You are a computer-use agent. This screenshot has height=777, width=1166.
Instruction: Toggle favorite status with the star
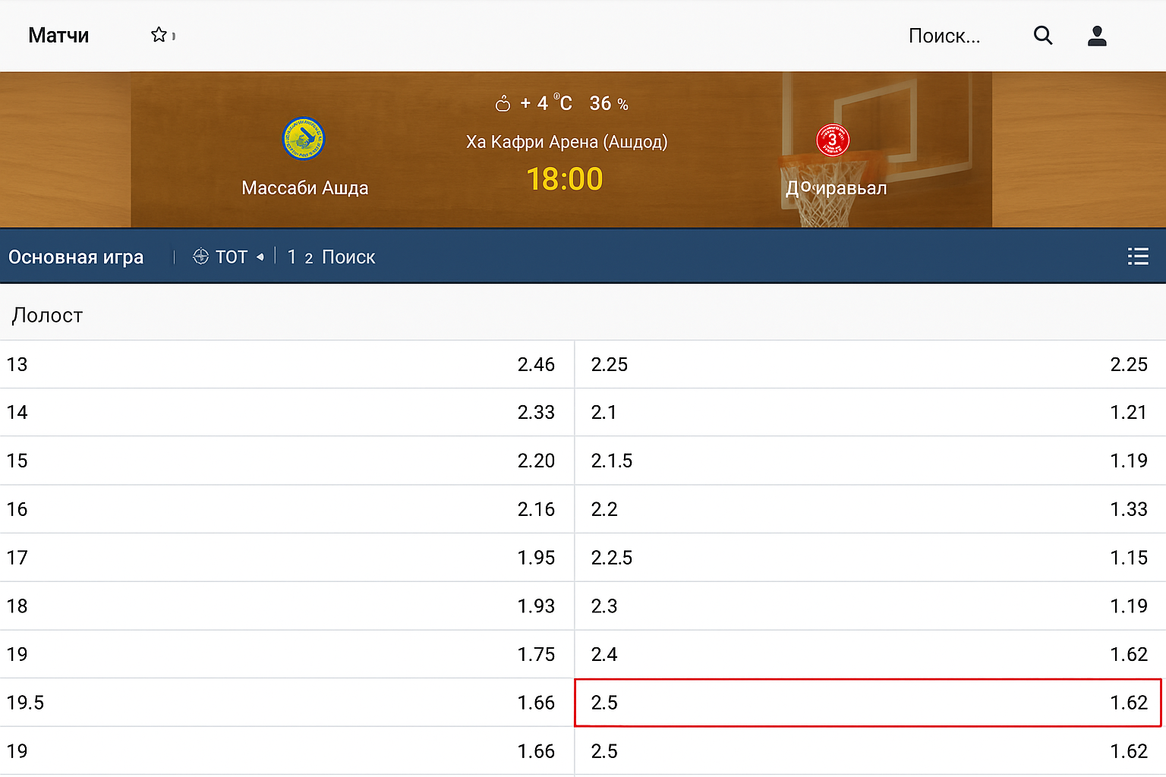[x=159, y=33]
